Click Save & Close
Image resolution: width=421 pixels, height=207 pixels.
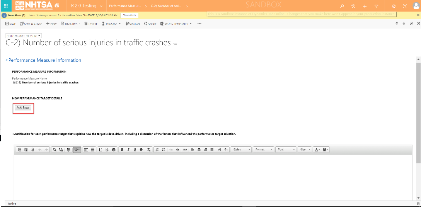(31, 24)
